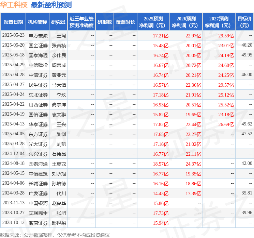Click the 目标价 column header

point(244,22)
